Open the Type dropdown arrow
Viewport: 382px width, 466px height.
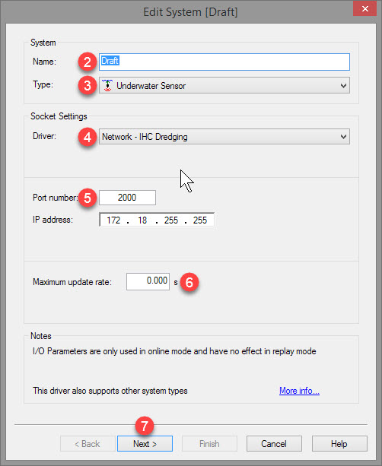[x=343, y=86]
